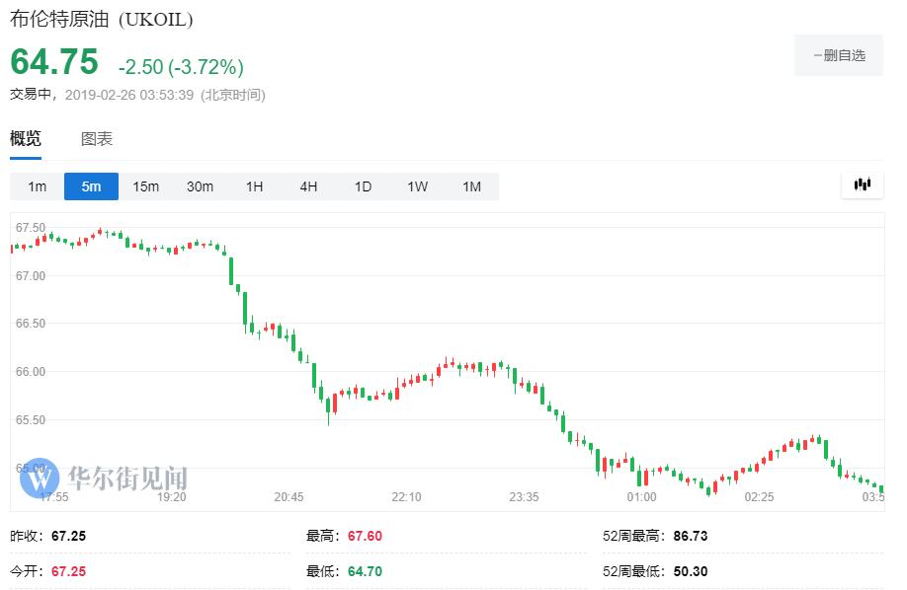Click the current price 64.75
This screenshot has width=907, height=590.
(54, 62)
